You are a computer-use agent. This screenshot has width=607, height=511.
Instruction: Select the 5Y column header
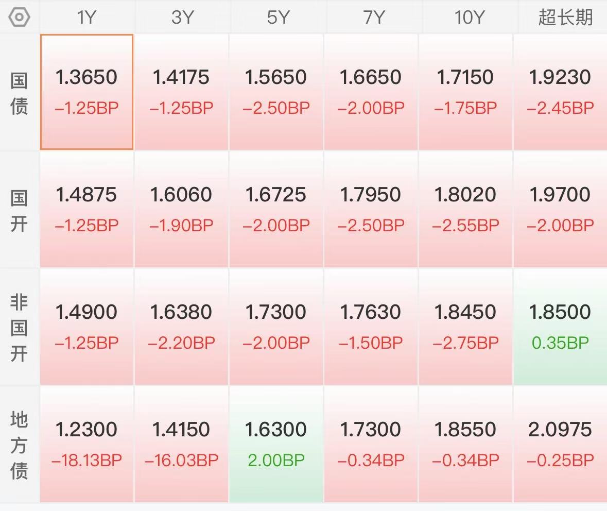coord(277,17)
